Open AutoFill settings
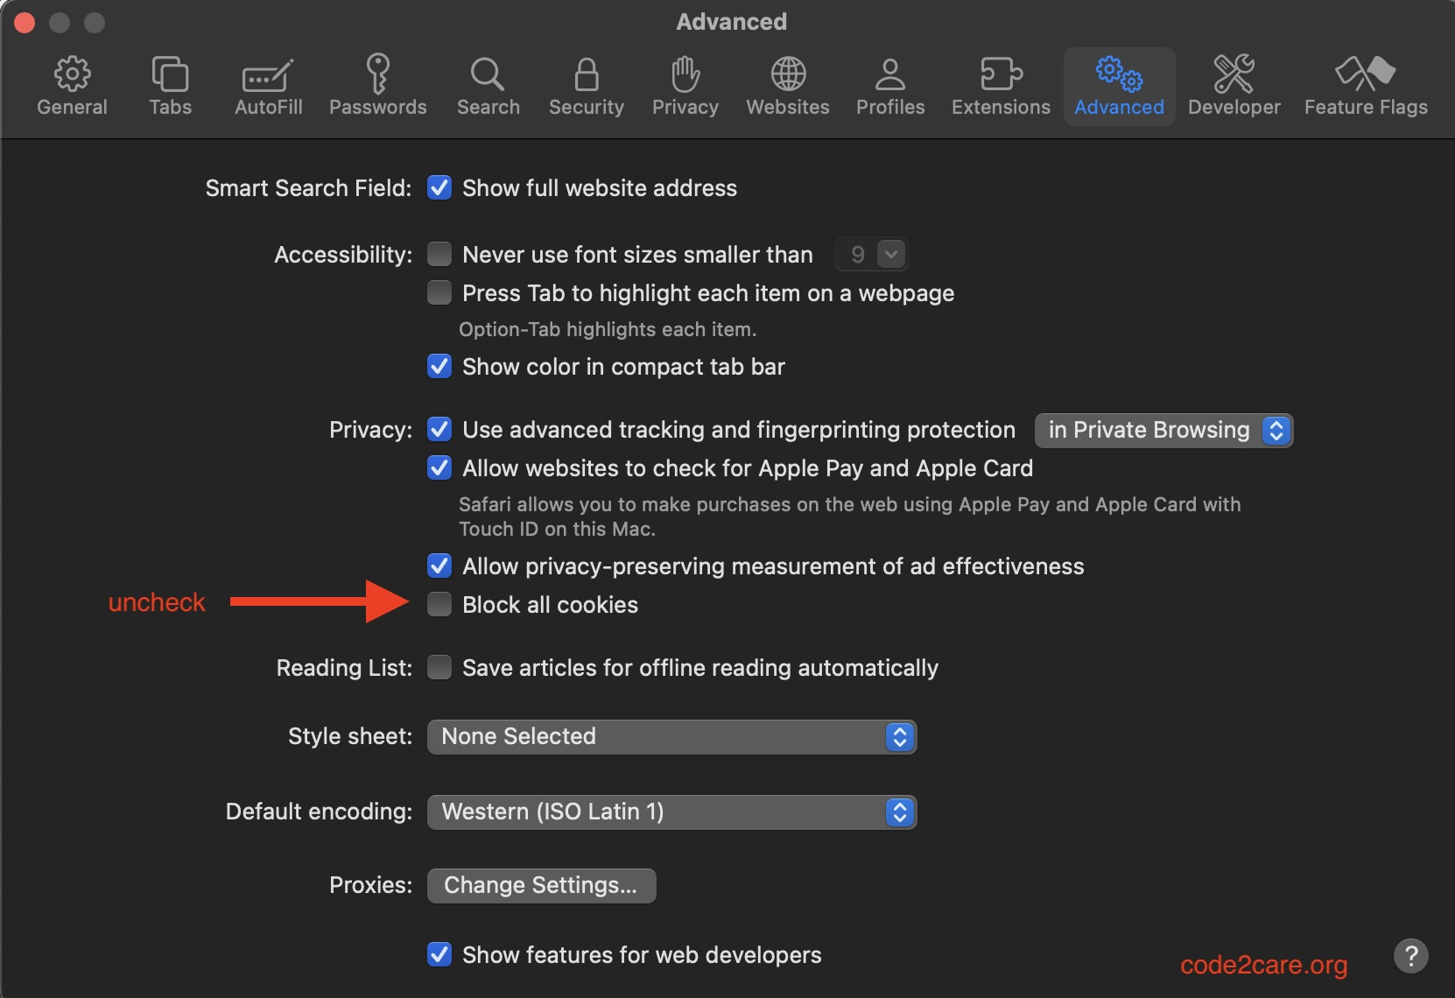 point(267,85)
